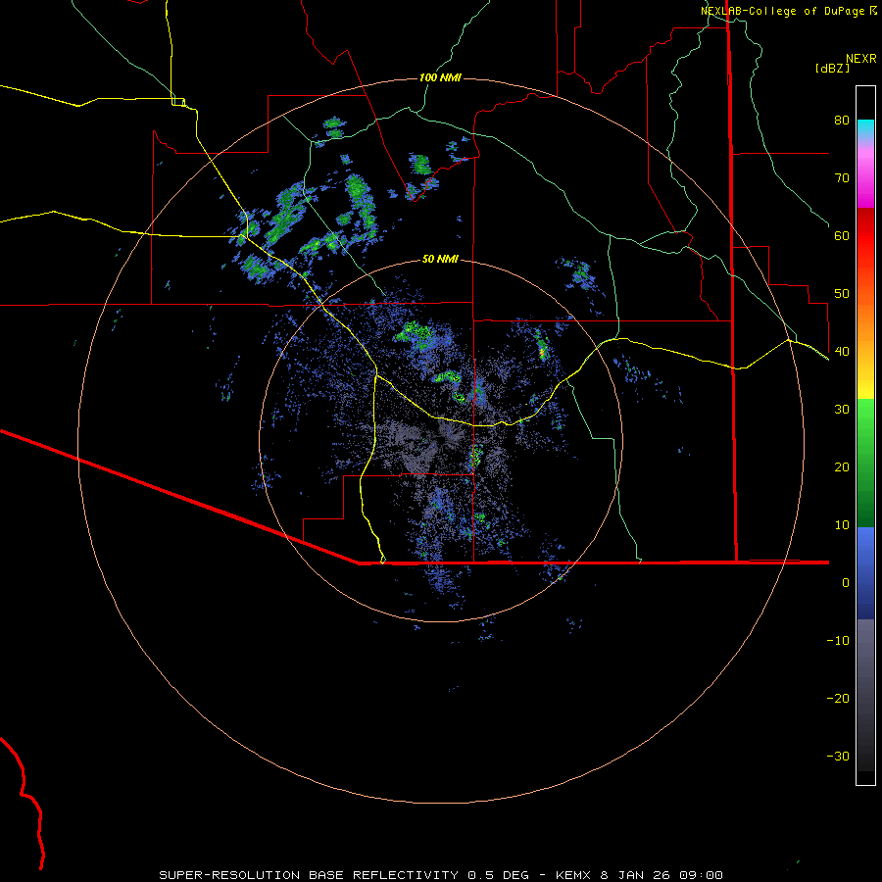Click the cyan top segment of the color bar

coord(865,128)
